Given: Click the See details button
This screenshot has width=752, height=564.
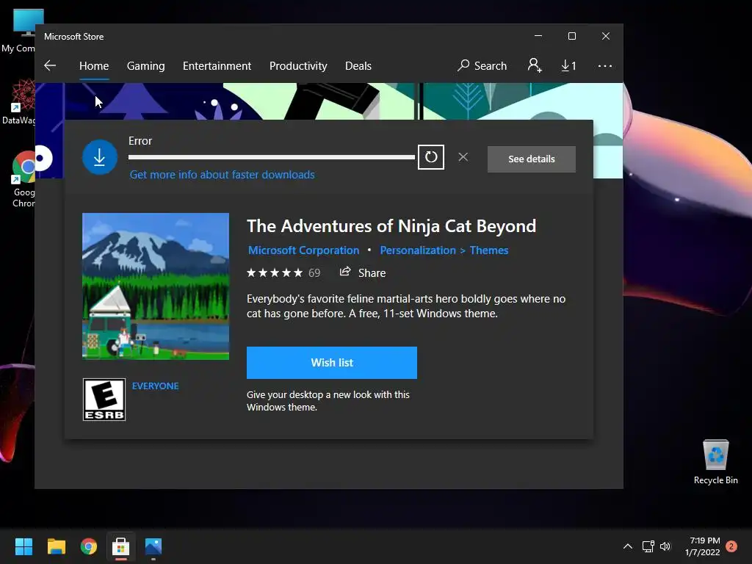Looking at the screenshot, I should pos(532,159).
